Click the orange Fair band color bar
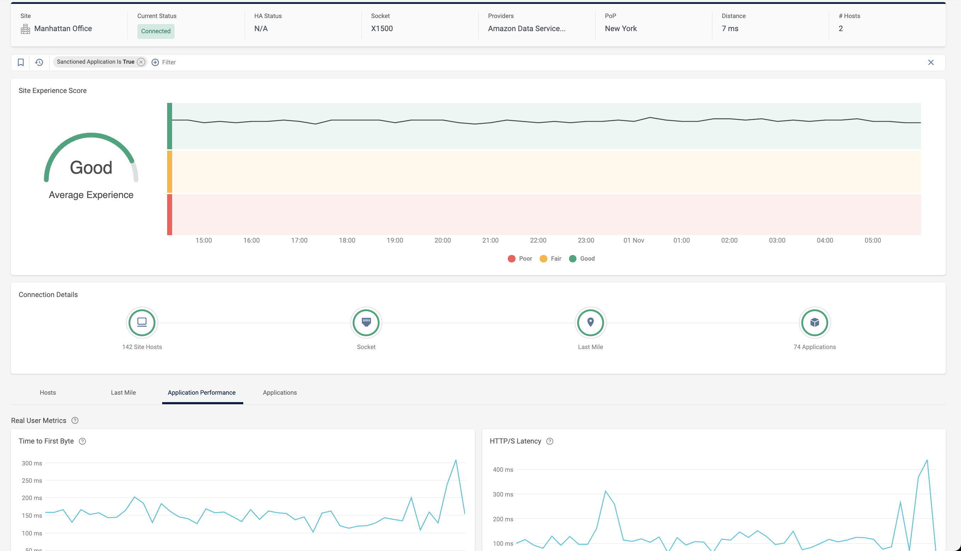The width and height of the screenshot is (961, 551). pyautogui.click(x=169, y=172)
